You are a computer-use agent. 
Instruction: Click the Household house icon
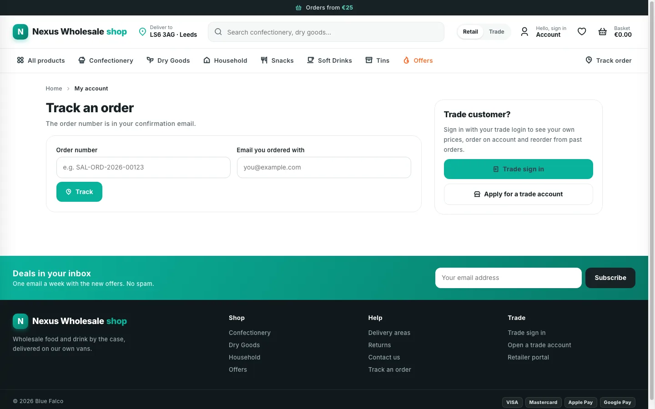point(207,60)
